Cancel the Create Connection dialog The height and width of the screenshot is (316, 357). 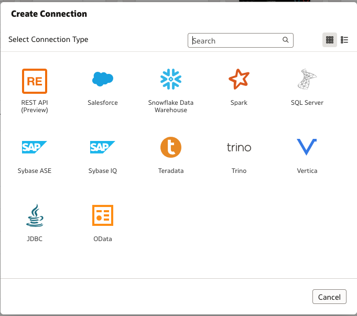point(329,297)
